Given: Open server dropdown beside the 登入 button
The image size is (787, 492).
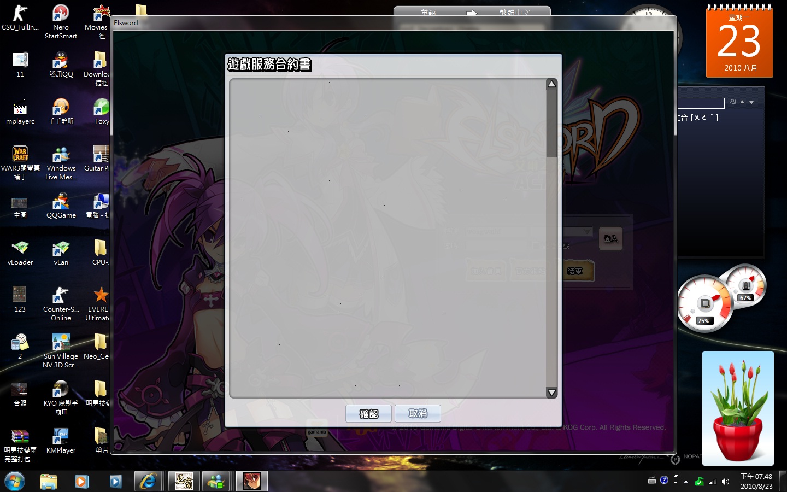Looking at the screenshot, I should click(x=587, y=232).
